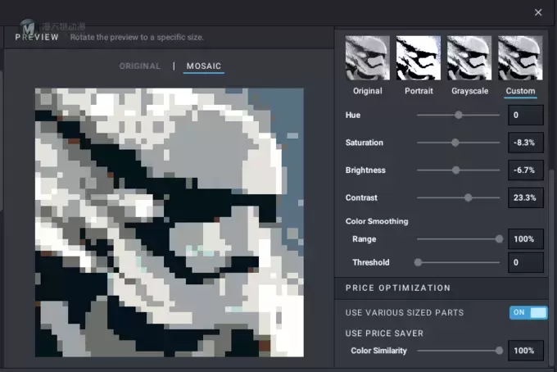Viewport: 557px width, 372px height.
Task: Select the Custom preset thumbnail
Action: pos(520,58)
